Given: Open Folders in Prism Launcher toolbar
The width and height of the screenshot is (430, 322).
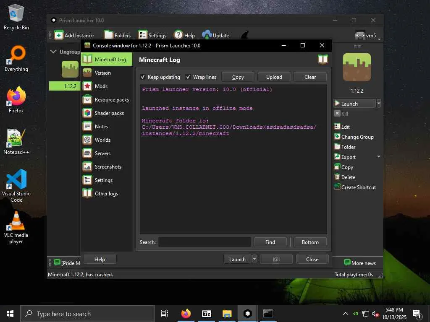Looking at the screenshot, I should [x=118, y=35].
